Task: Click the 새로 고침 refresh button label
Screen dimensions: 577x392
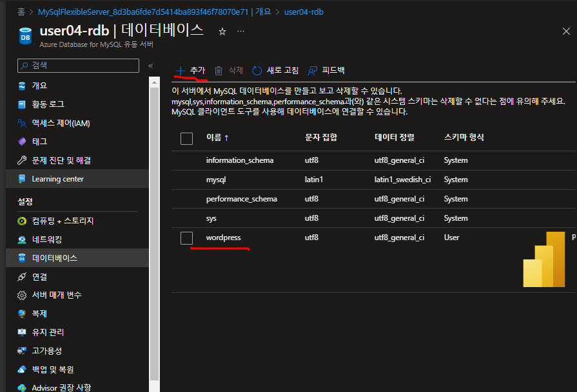Action: pyautogui.click(x=282, y=70)
